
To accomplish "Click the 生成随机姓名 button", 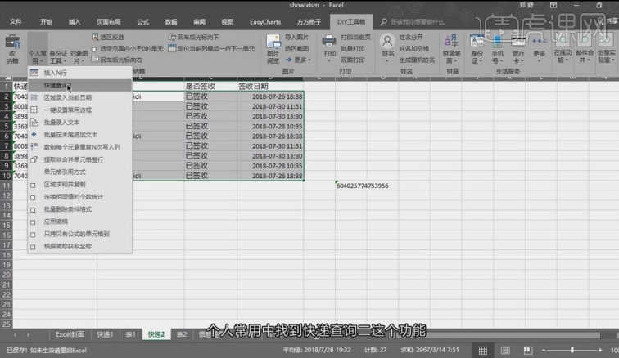I will [417, 60].
